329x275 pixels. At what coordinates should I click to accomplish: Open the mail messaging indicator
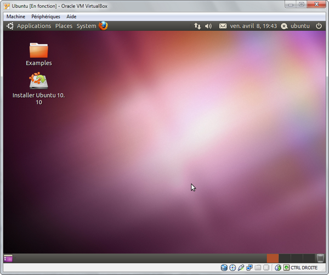[223, 26]
